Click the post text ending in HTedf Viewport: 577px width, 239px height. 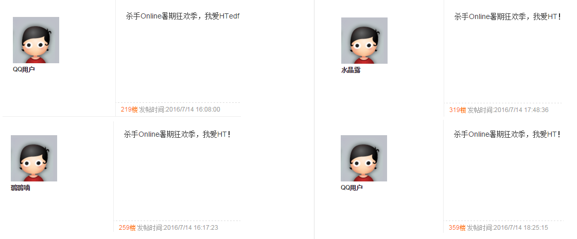[x=183, y=16]
